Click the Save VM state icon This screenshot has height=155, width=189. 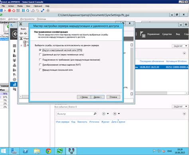(x=18, y=10)
